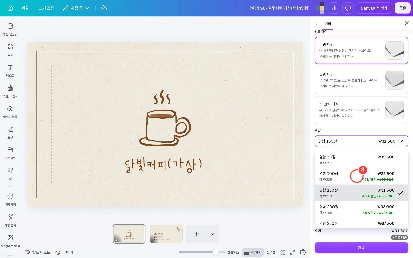
Task: Open 브랜드 센터 panel
Action: pos(10,91)
